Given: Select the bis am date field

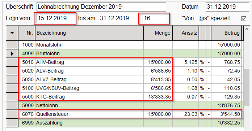Looking at the screenshot, I should point(117,18).
